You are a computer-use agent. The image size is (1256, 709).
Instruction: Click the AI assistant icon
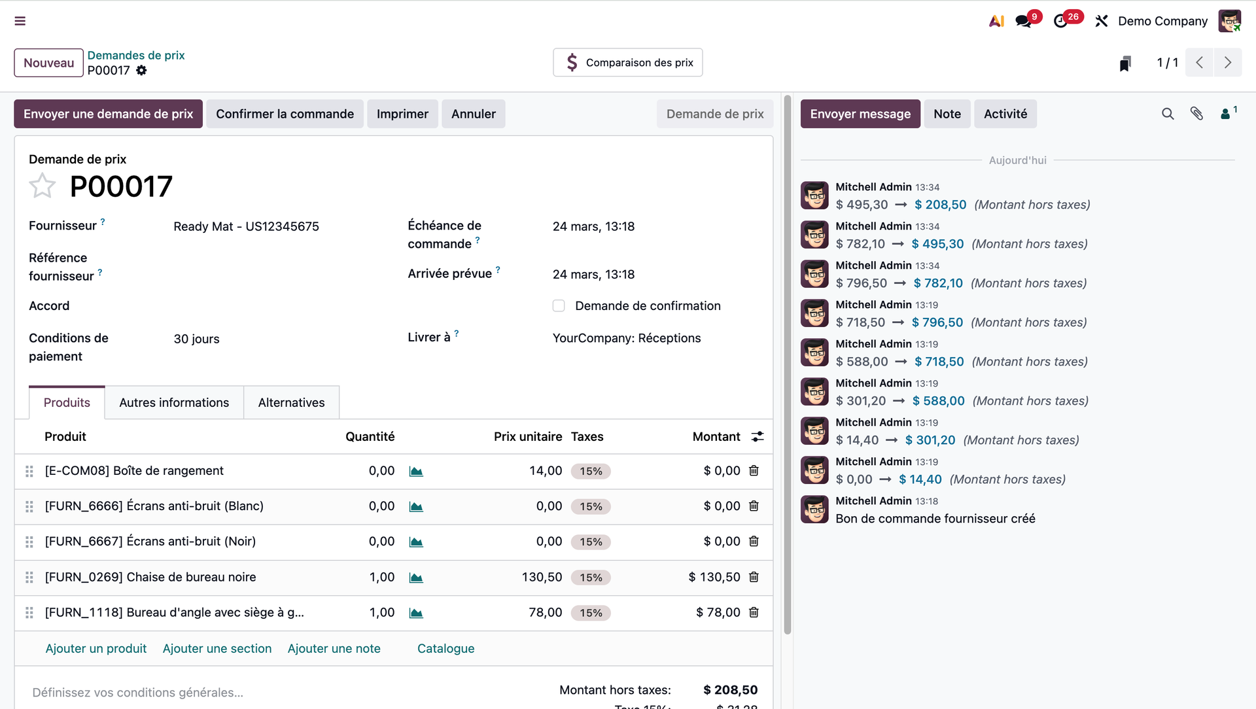(x=996, y=21)
